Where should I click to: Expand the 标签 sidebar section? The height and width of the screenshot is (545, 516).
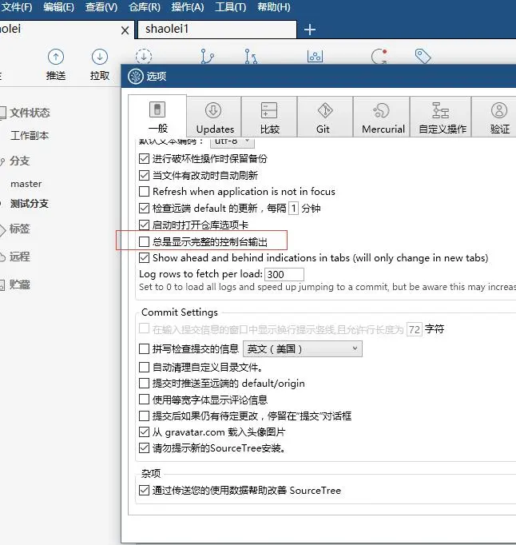[19, 229]
